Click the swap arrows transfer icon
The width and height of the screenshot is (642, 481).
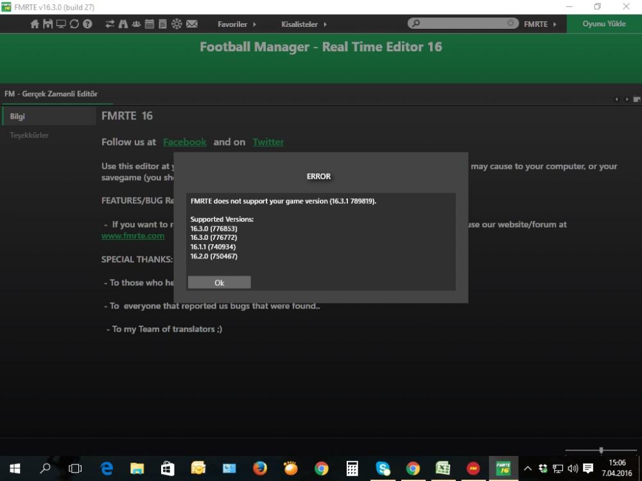click(x=110, y=24)
